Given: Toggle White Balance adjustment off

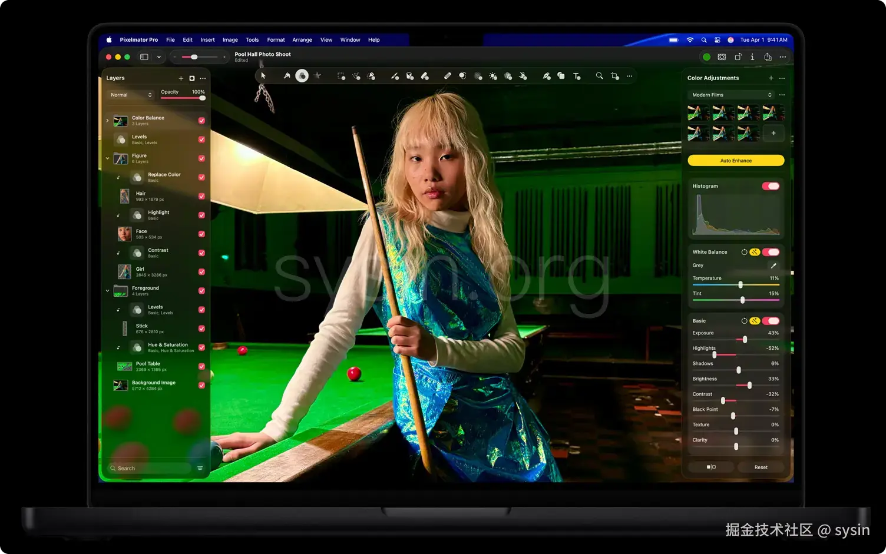Looking at the screenshot, I should click(771, 251).
